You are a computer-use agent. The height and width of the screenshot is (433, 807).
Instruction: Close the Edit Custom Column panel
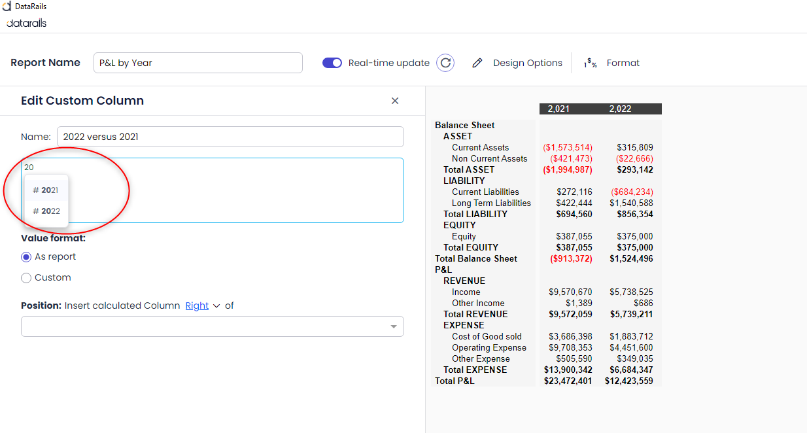click(x=395, y=101)
